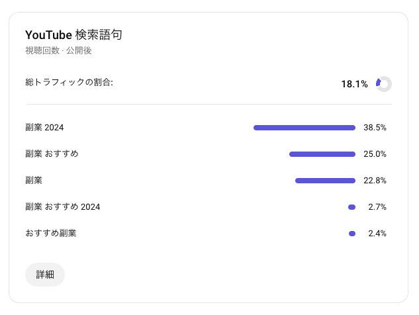
Task: Click the 2.7% percentage value
Action: click(377, 207)
